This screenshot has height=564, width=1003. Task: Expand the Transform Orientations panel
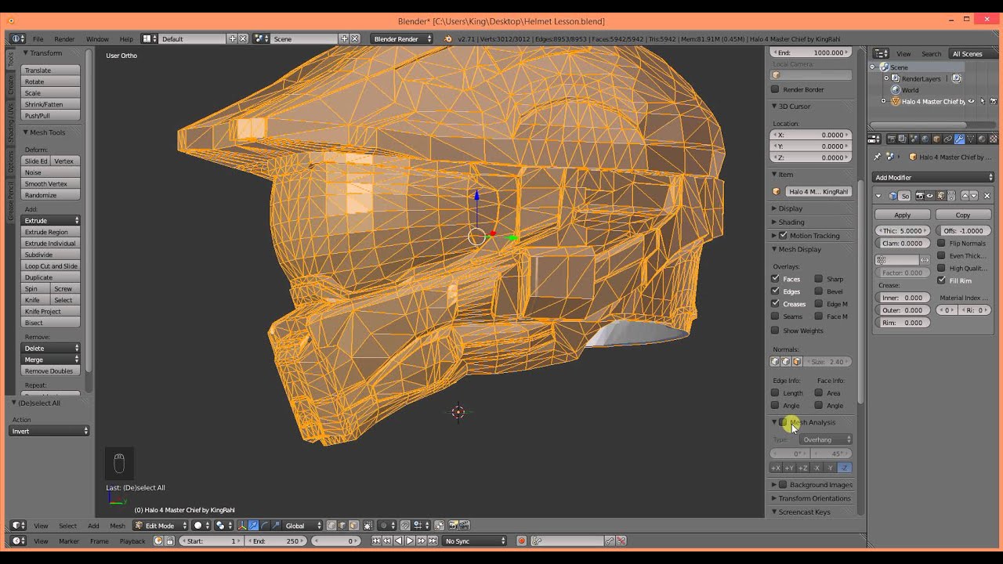point(812,498)
